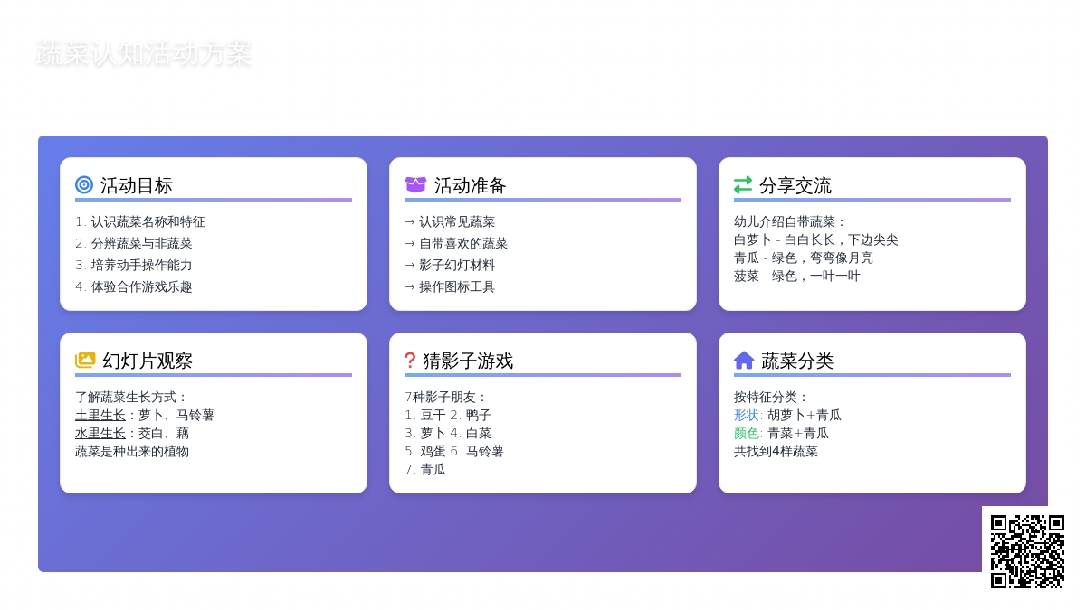Click the underlined 水里生长 text
Image resolution: width=1086 pixels, height=610 pixels.
click(100, 433)
